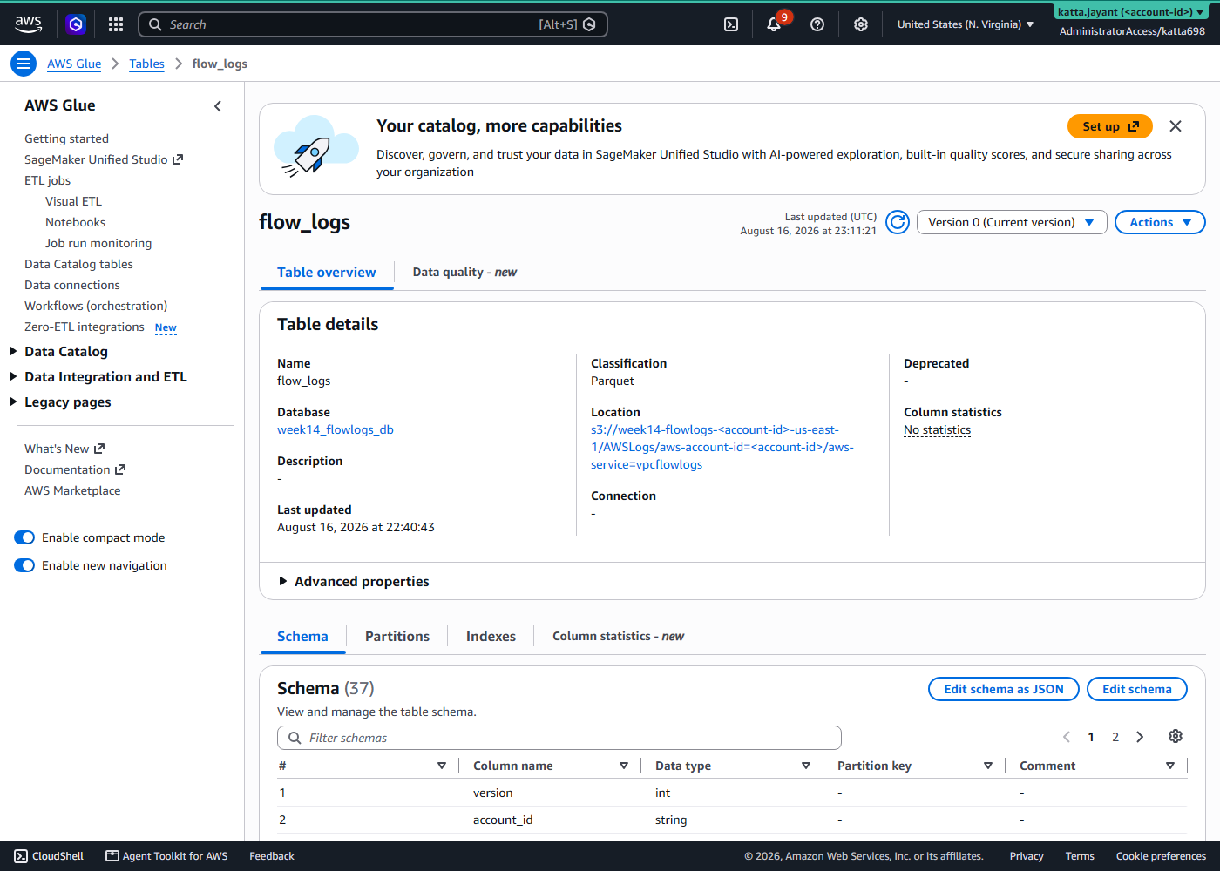This screenshot has height=871, width=1220.
Task: Open Getting started in the sidebar
Action: pos(66,138)
